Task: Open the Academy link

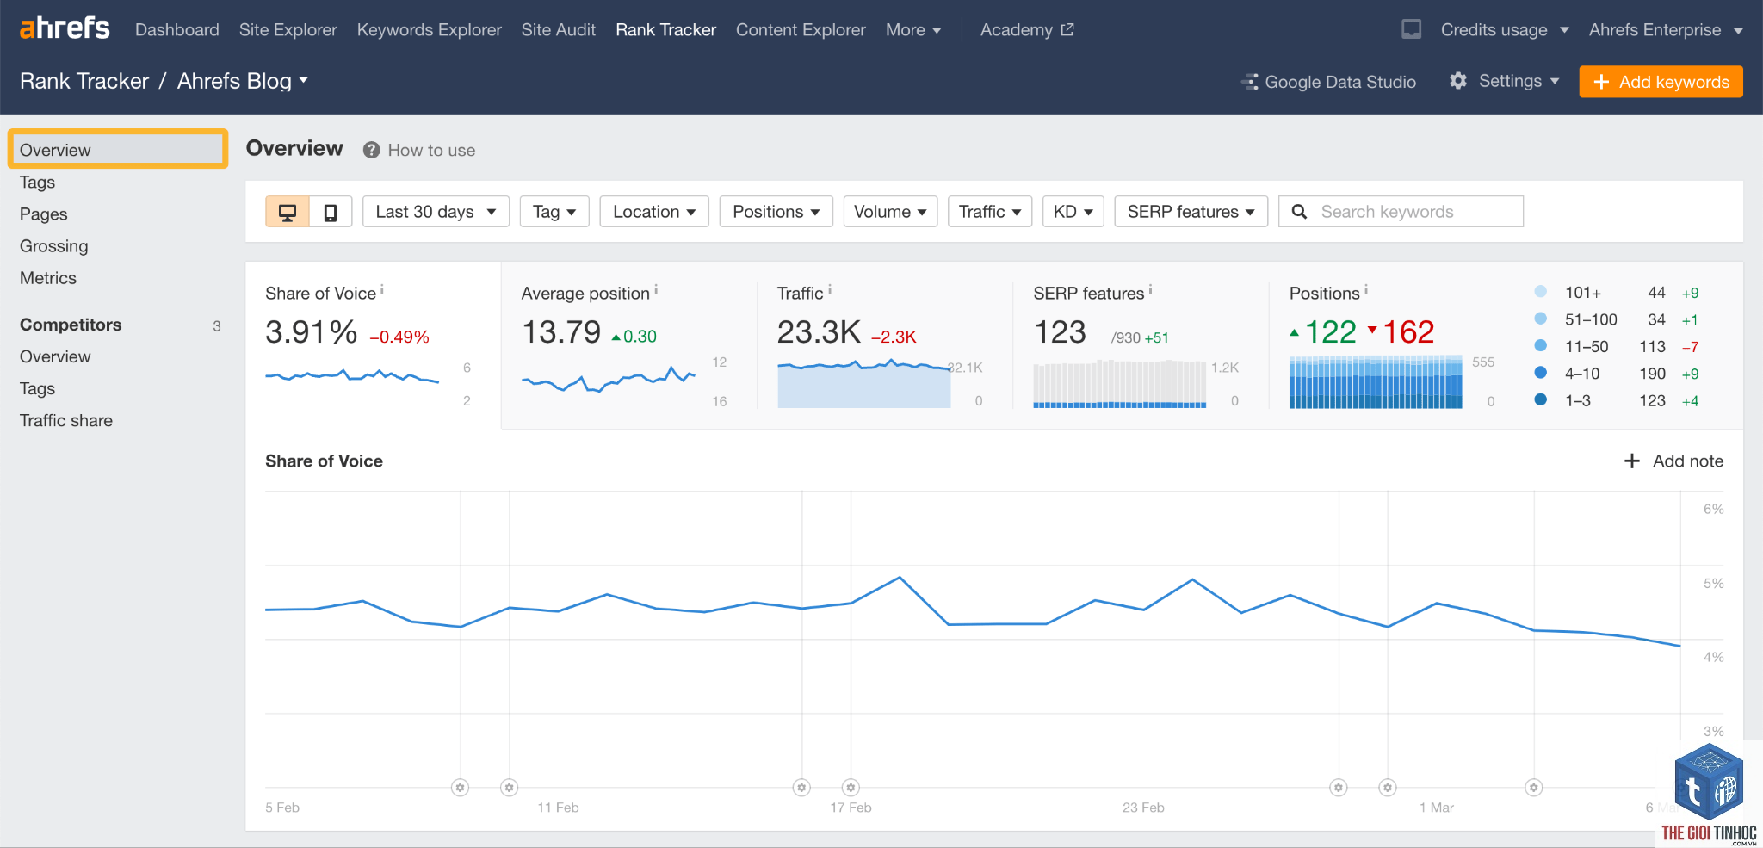Action: pos(1027,29)
